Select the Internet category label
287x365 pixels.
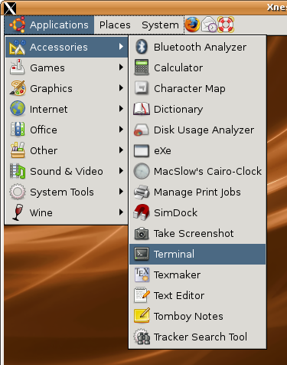click(x=49, y=110)
